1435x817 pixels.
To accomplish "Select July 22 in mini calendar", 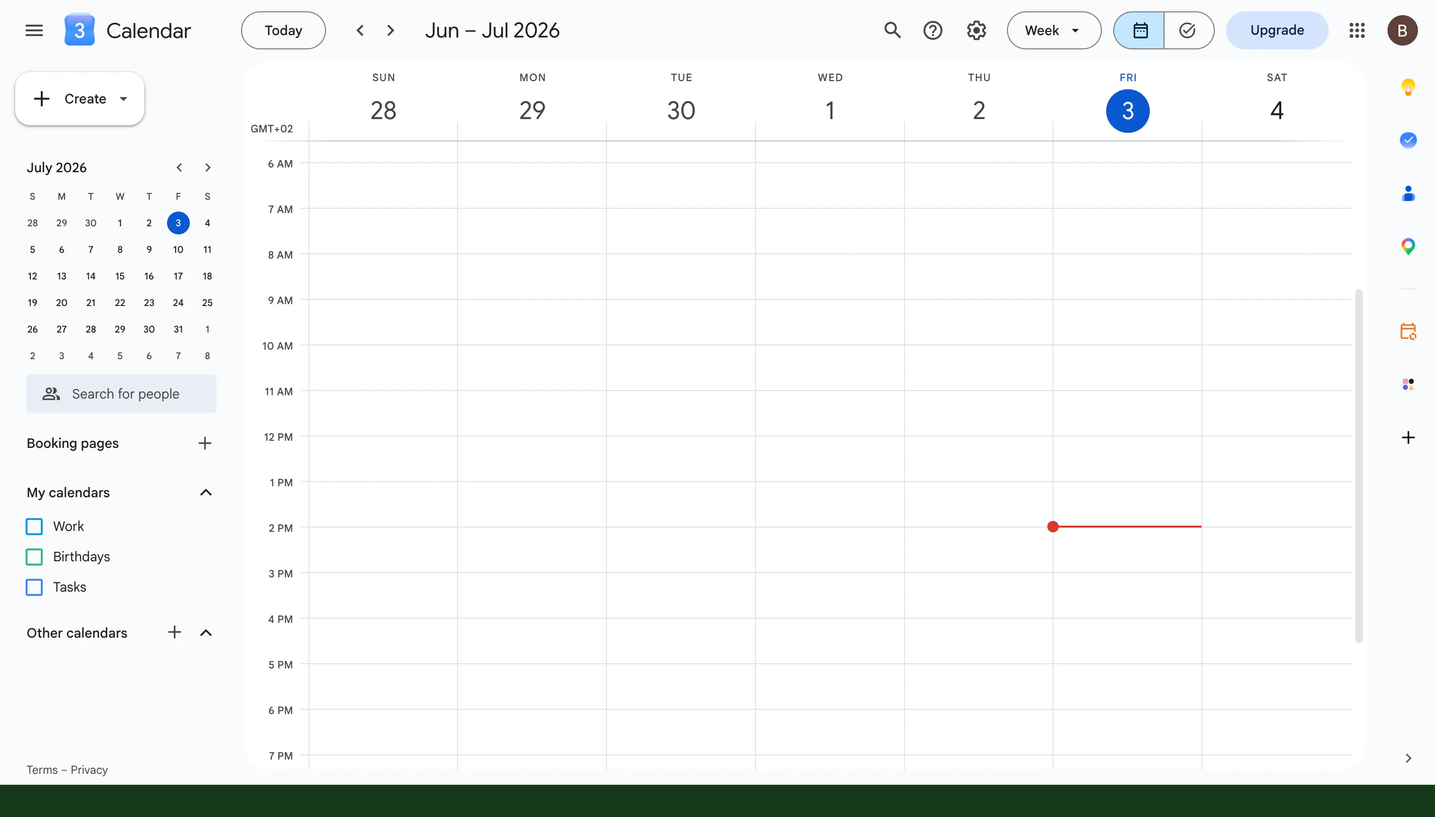I will click(120, 302).
